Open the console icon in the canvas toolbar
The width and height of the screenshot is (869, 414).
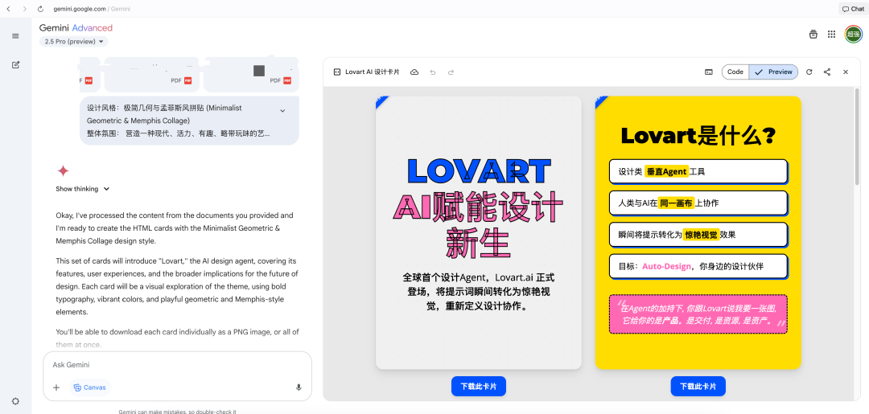coord(708,72)
